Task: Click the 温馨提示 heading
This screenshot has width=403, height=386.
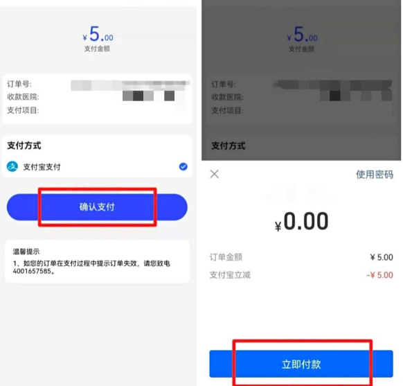Action: [x=26, y=252]
